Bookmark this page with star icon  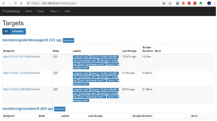tap(170, 3)
